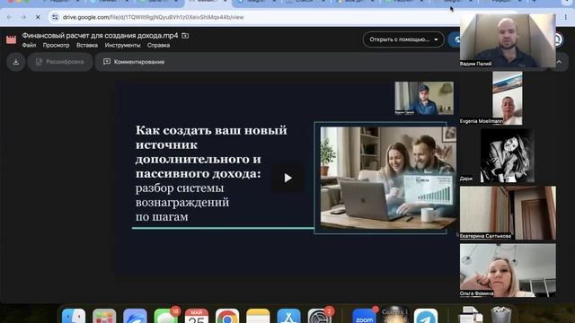The height and width of the screenshot is (323, 575).
Task: Select Вадим Палий video tile
Action: click(508, 40)
